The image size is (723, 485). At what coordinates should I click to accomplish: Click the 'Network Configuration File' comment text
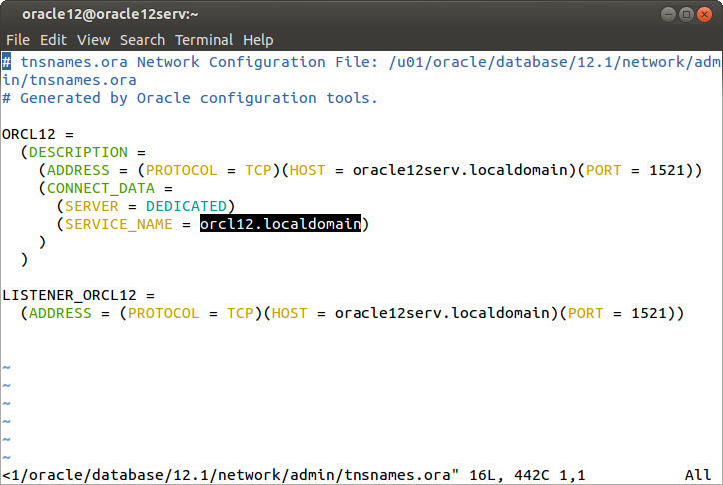[x=258, y=62]
